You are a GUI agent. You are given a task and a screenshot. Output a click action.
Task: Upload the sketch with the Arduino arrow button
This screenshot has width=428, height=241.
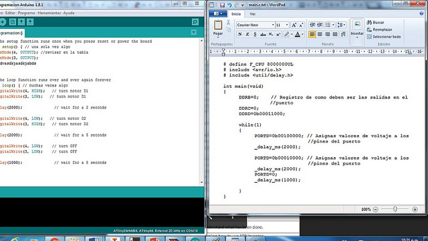coord(3,22)
